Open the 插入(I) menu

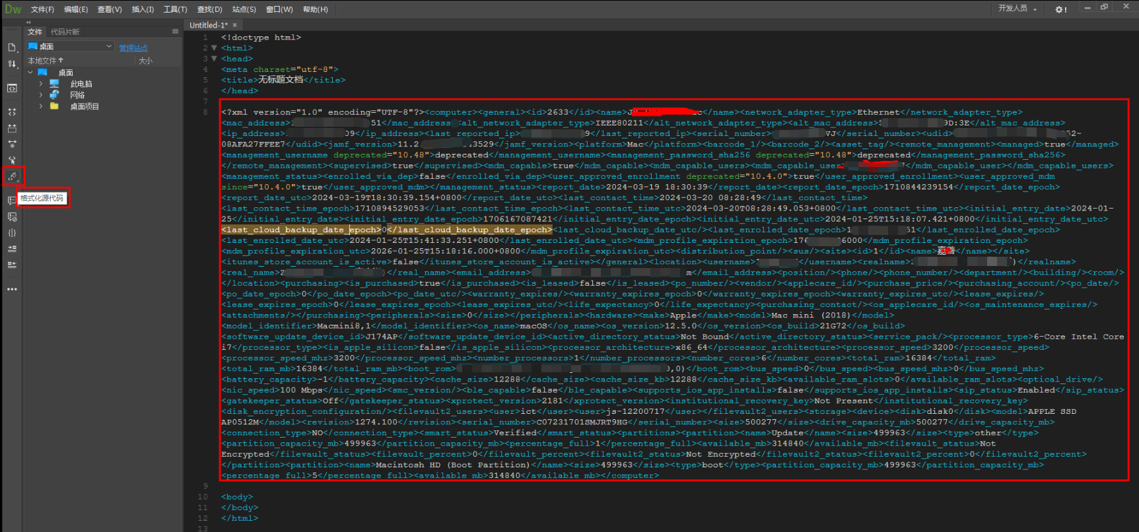[143, 9]
